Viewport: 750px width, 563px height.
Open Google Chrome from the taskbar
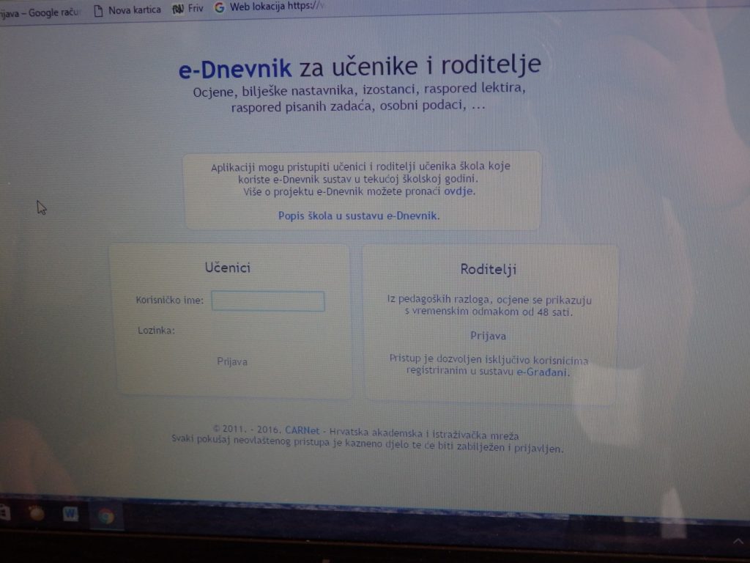pos(106,513)
